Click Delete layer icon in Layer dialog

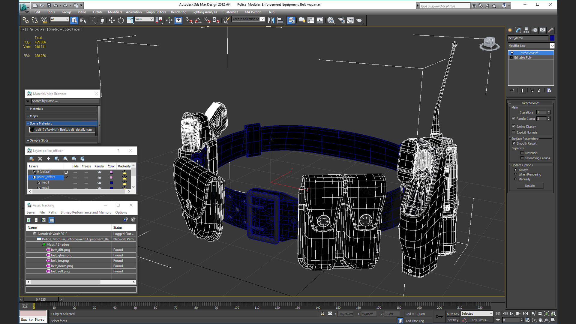pos(40,158)
